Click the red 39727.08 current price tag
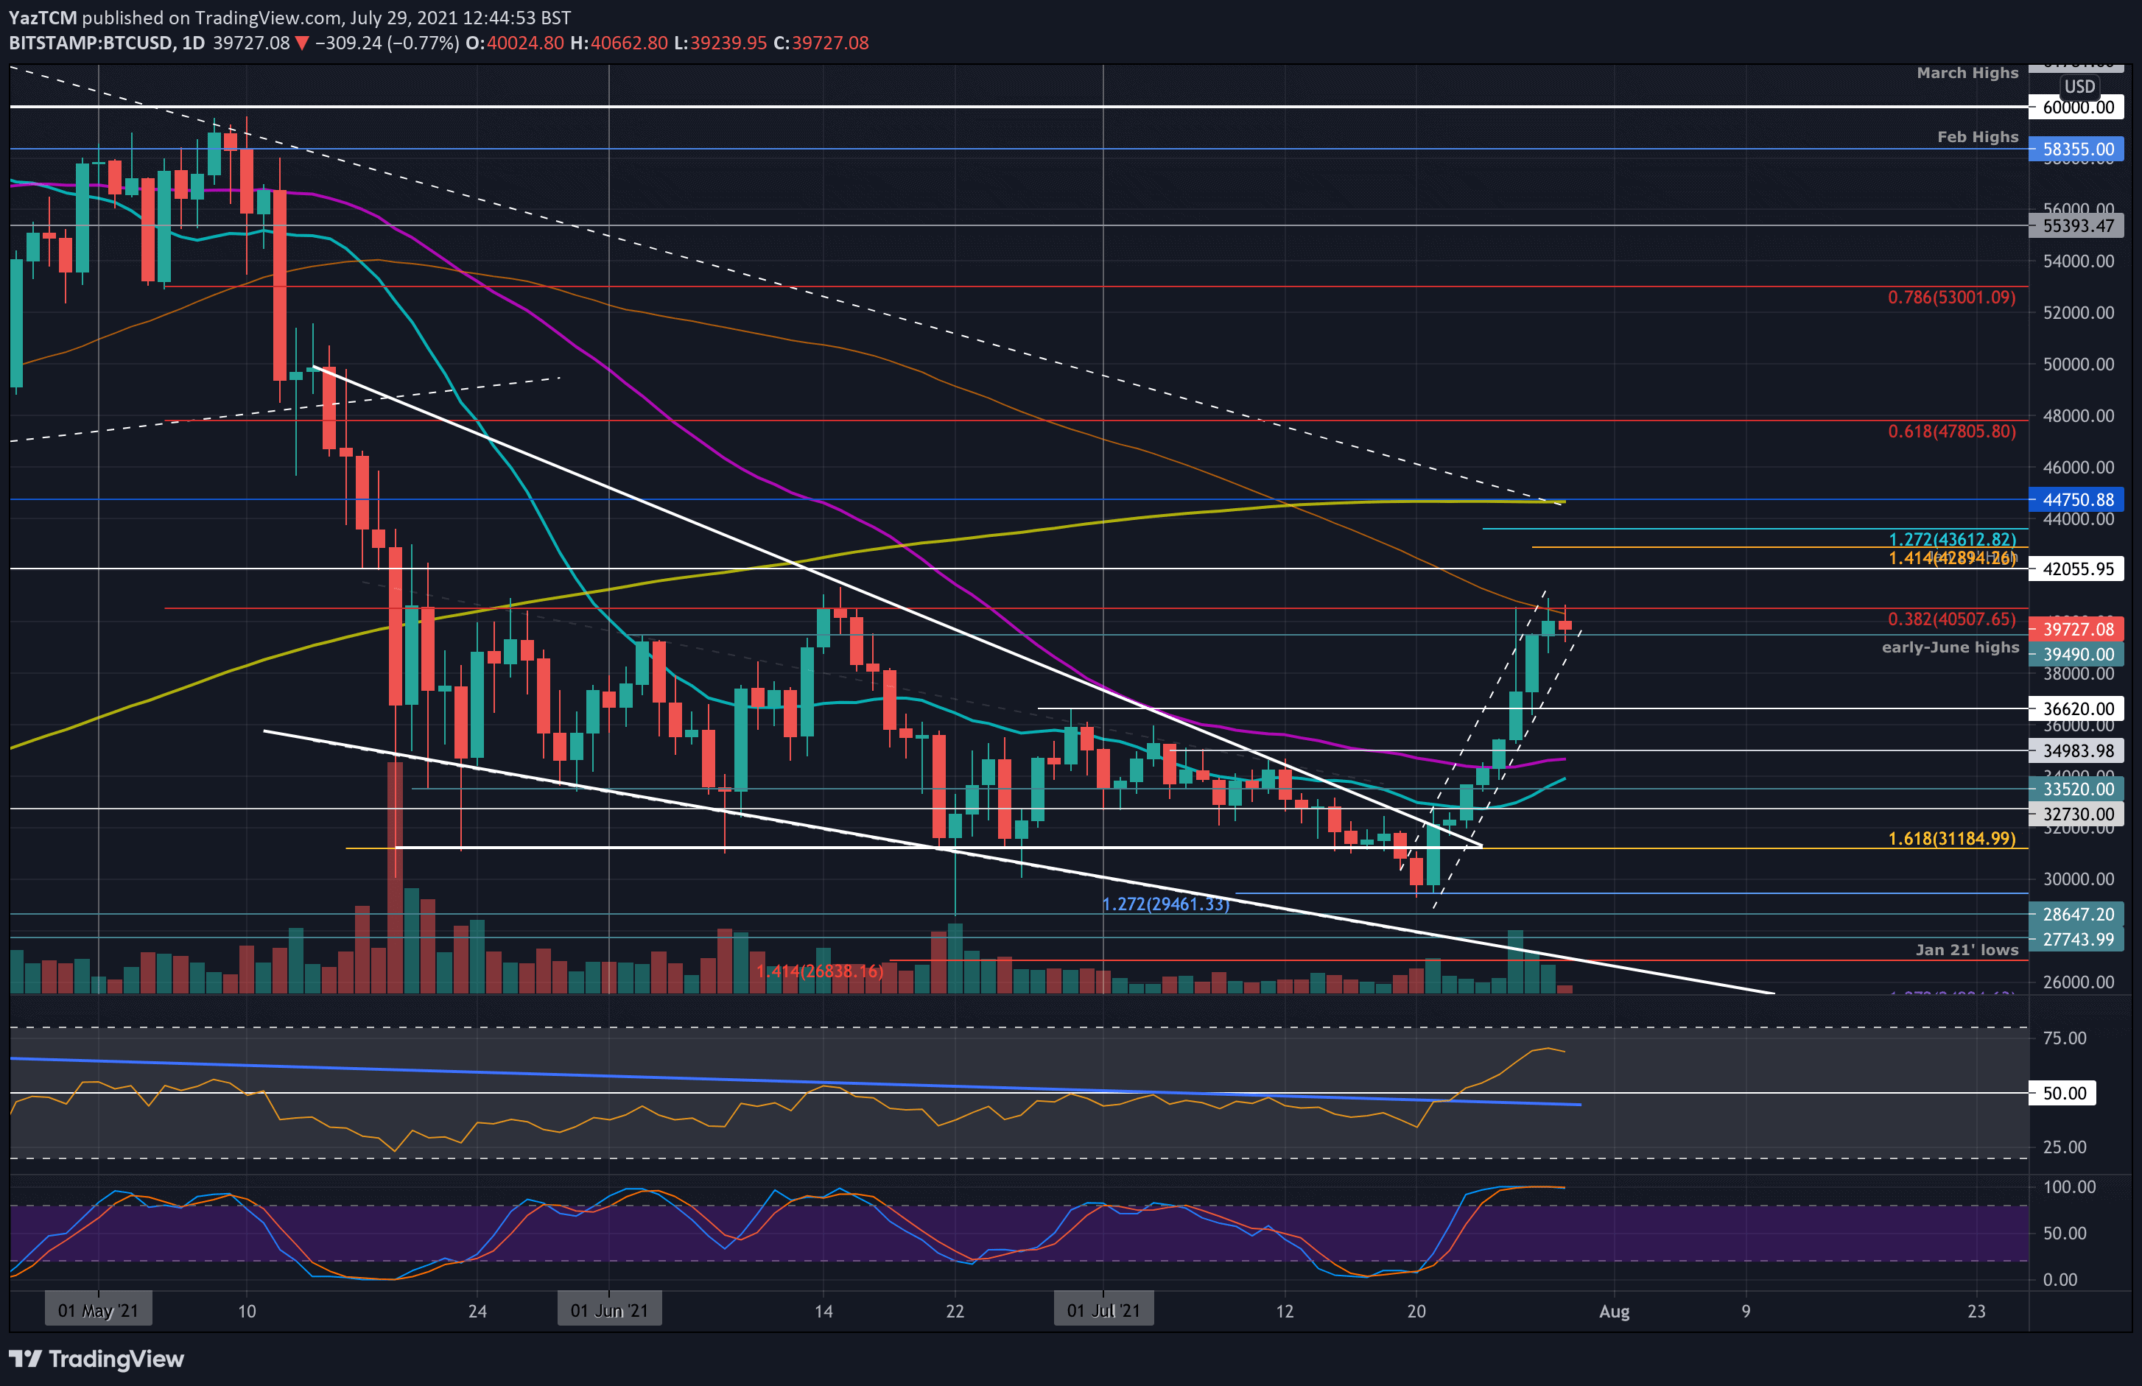 pos(2076,628)
